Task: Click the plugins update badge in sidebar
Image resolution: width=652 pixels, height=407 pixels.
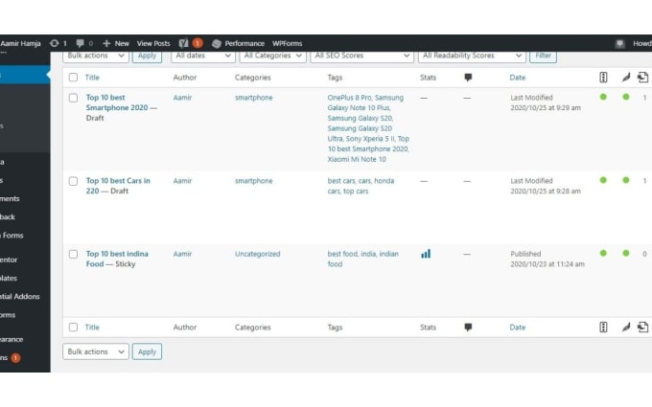Action: (x=15, y=357)
